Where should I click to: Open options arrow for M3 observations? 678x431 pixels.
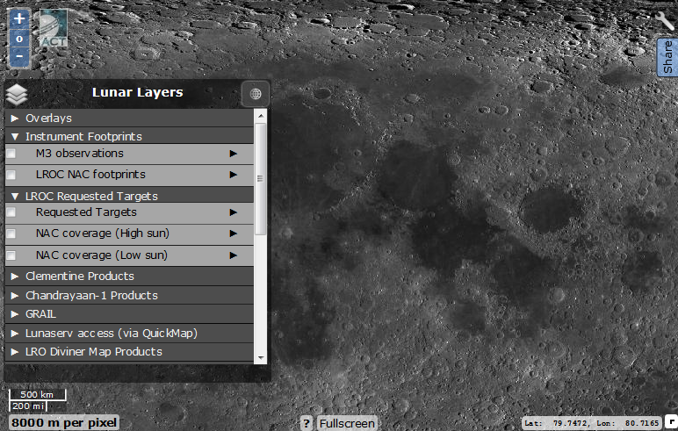tap(234, 154)
